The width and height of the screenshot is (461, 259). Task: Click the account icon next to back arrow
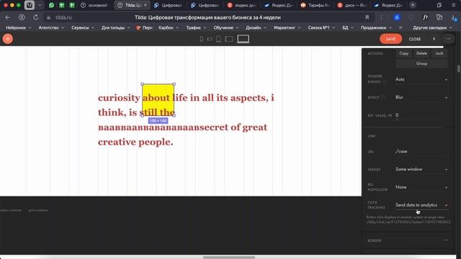pos(22,17)
